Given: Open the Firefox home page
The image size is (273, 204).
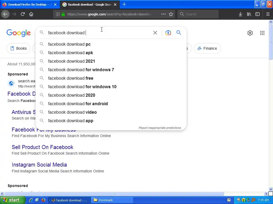Looking at the screenshot, I should [31, 14].
